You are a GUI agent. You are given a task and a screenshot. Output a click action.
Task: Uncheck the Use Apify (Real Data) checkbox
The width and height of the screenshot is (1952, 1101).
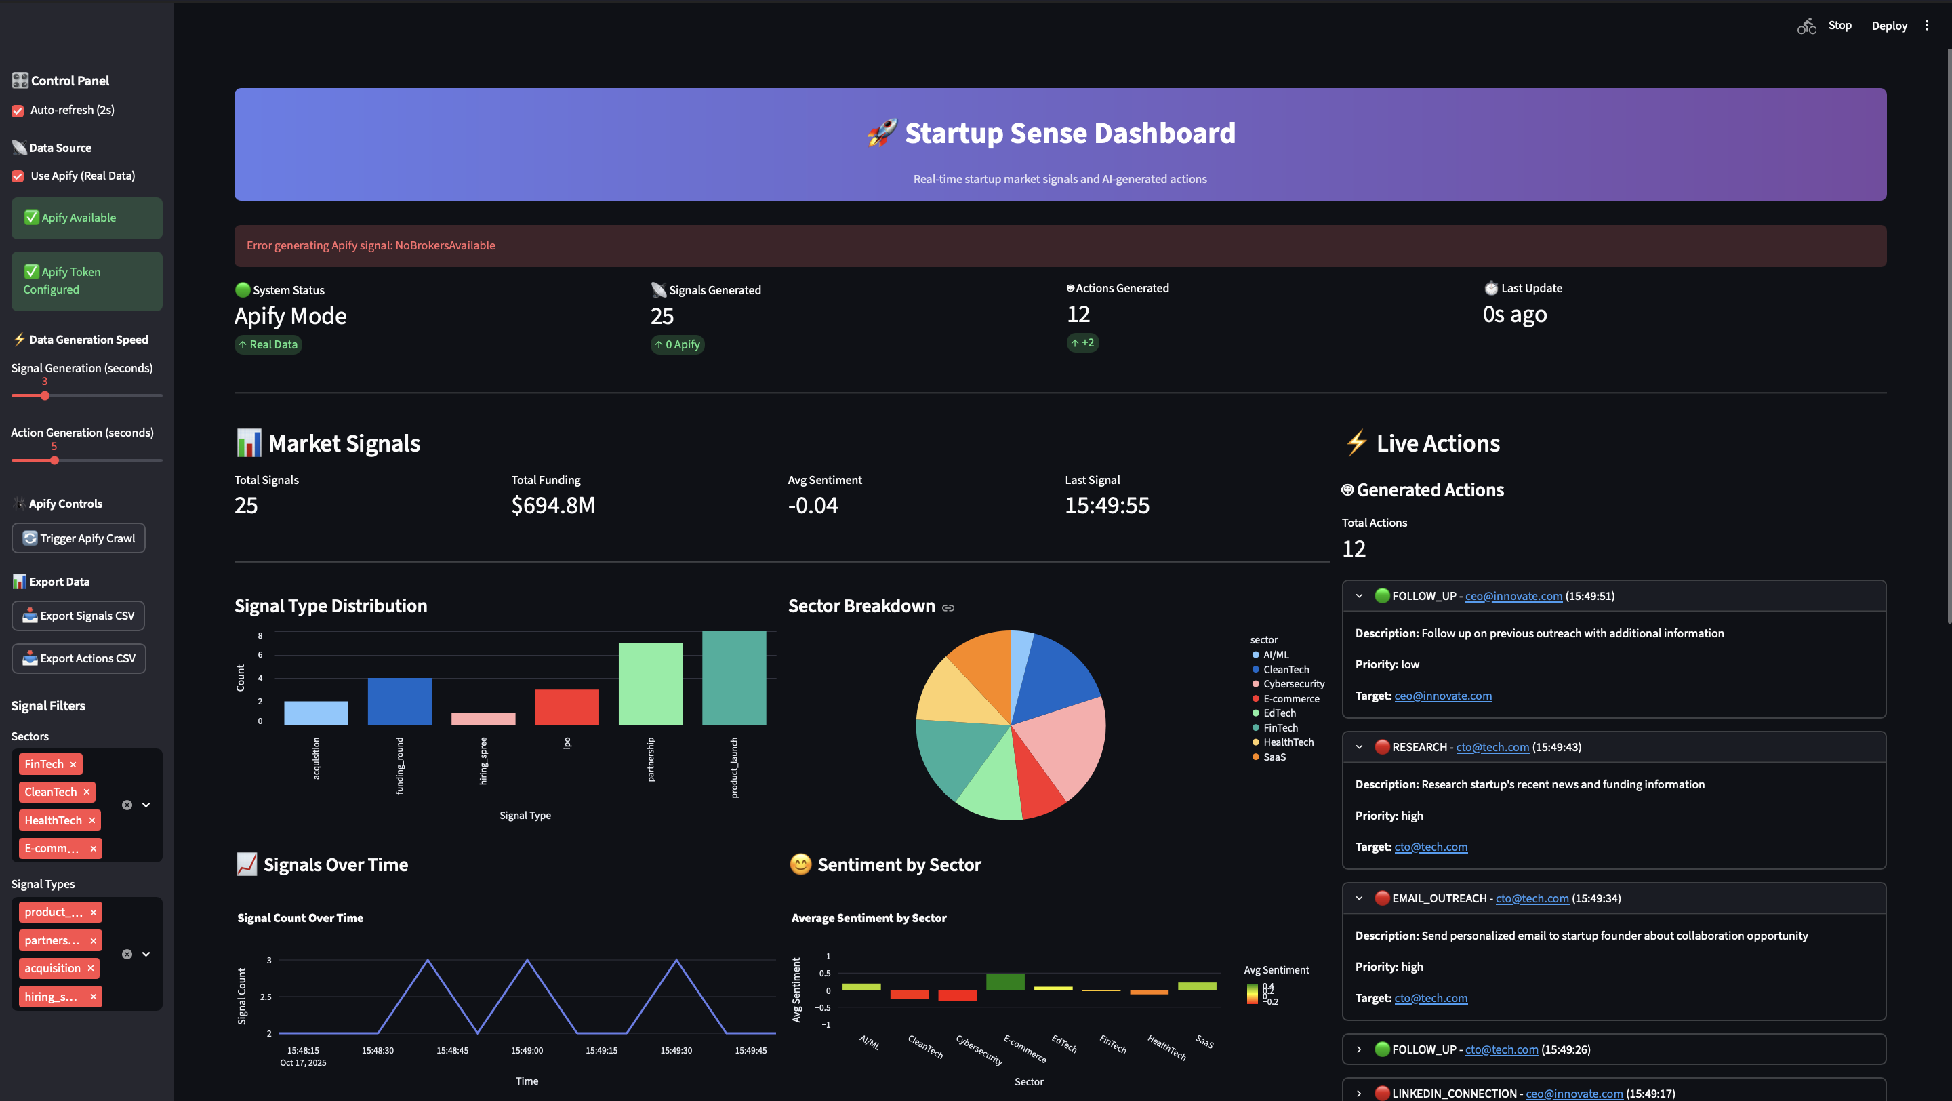(18, 176)
